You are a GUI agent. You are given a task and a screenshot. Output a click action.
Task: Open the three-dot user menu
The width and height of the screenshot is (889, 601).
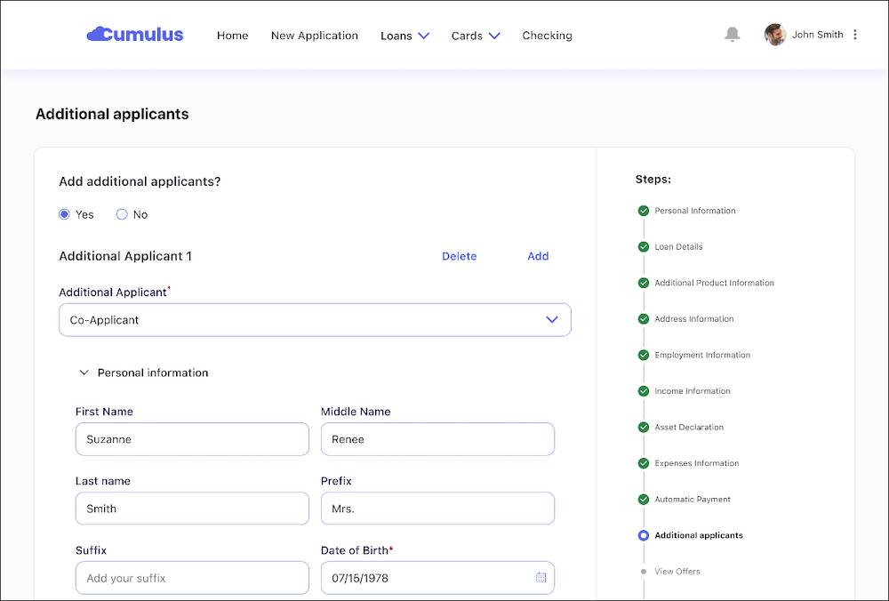pyautogui.click(x=855, y=35)
